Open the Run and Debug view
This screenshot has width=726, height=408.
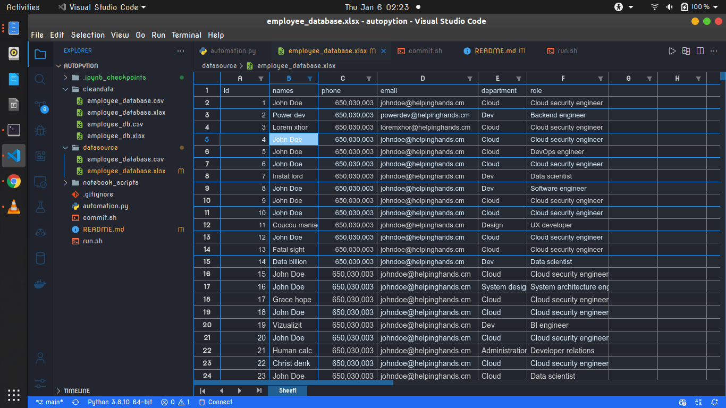pos(40,130)
